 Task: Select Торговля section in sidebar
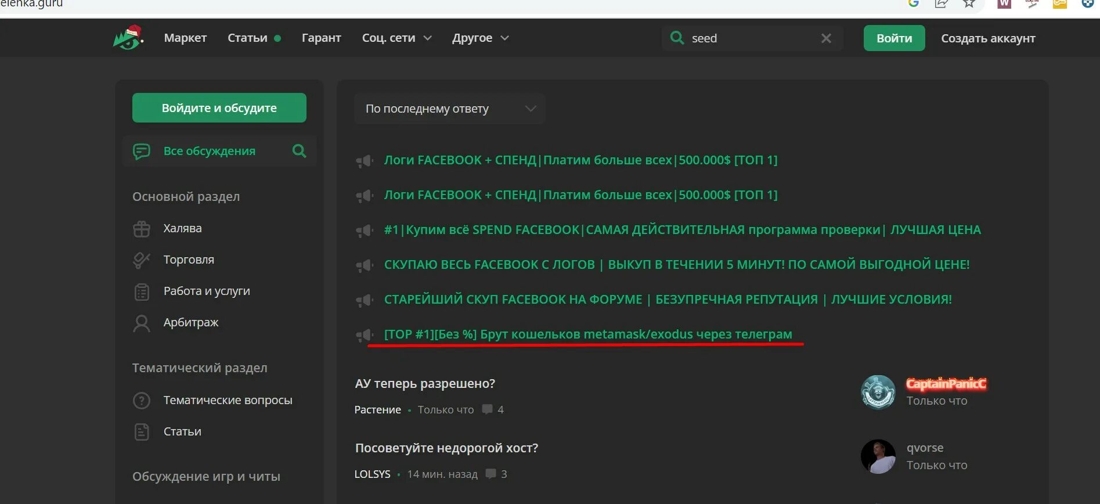[x=189, y=260]
